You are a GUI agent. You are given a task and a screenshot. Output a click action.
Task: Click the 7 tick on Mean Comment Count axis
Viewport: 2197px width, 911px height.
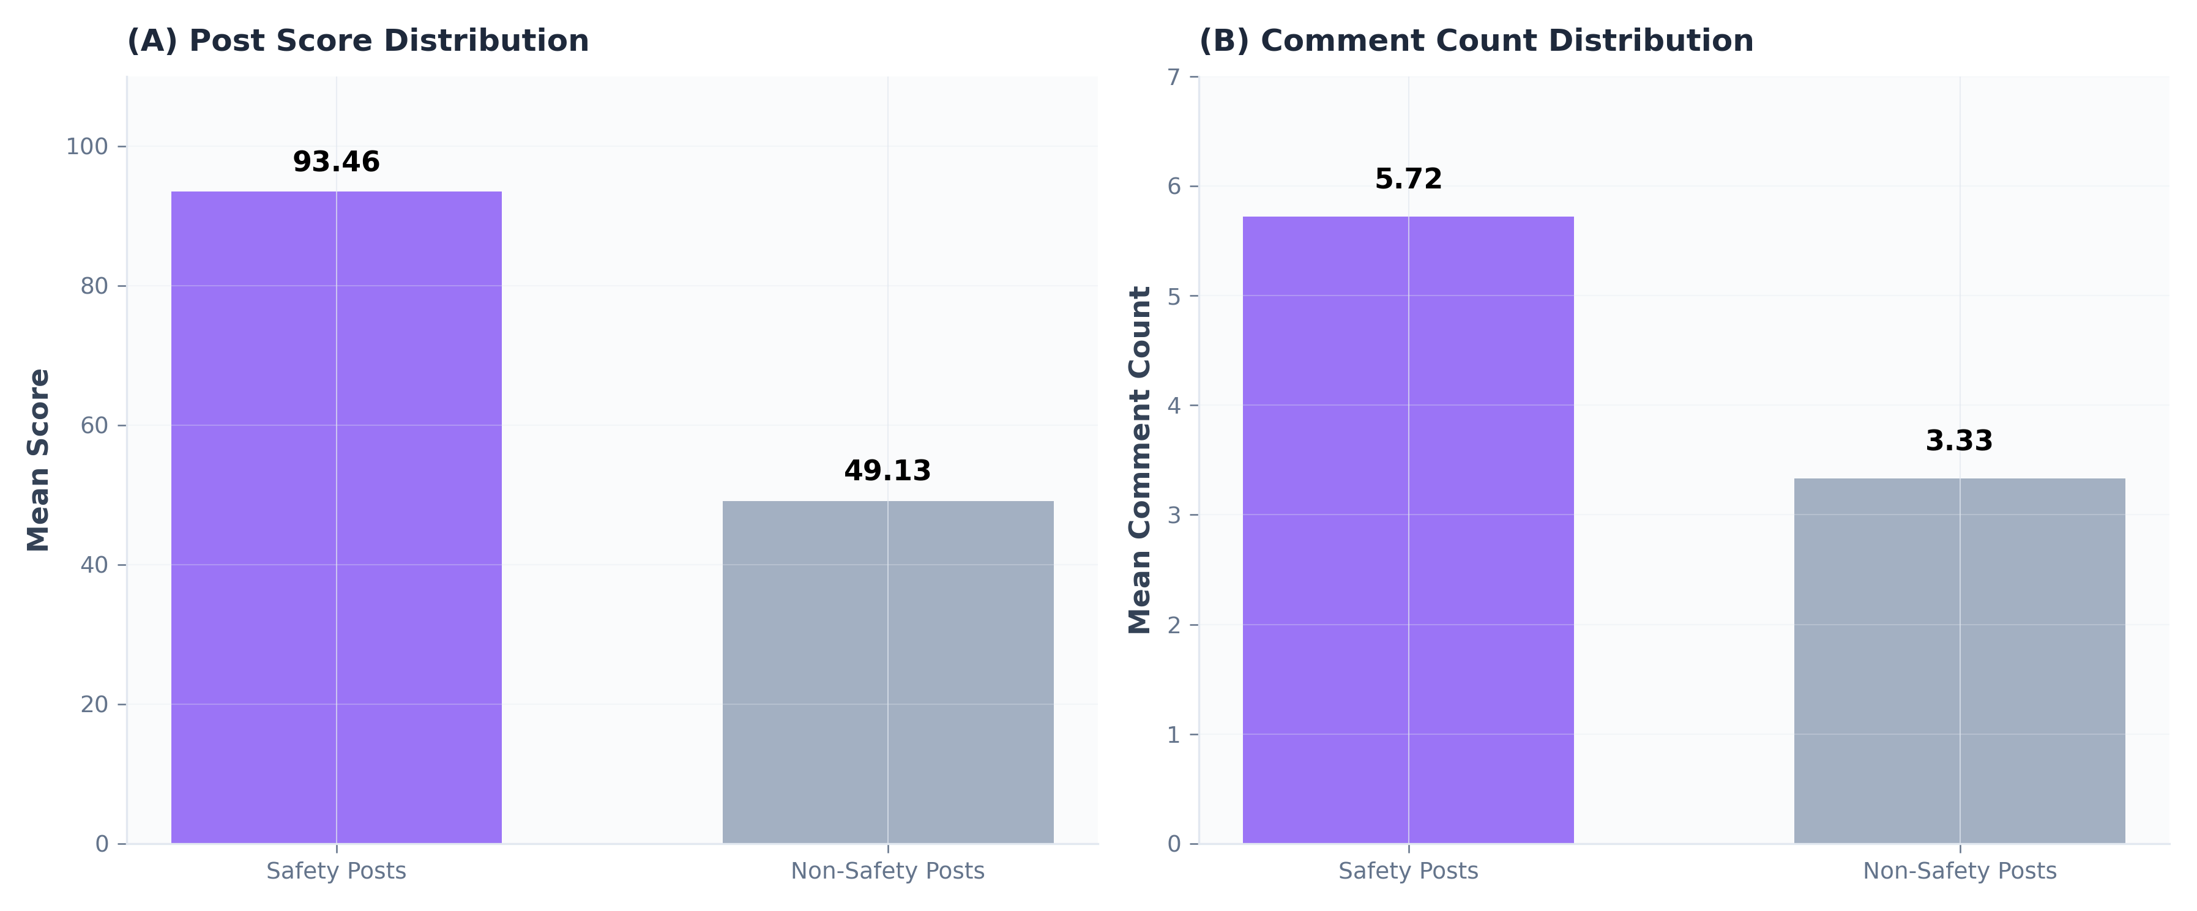tap(1174, 78)
